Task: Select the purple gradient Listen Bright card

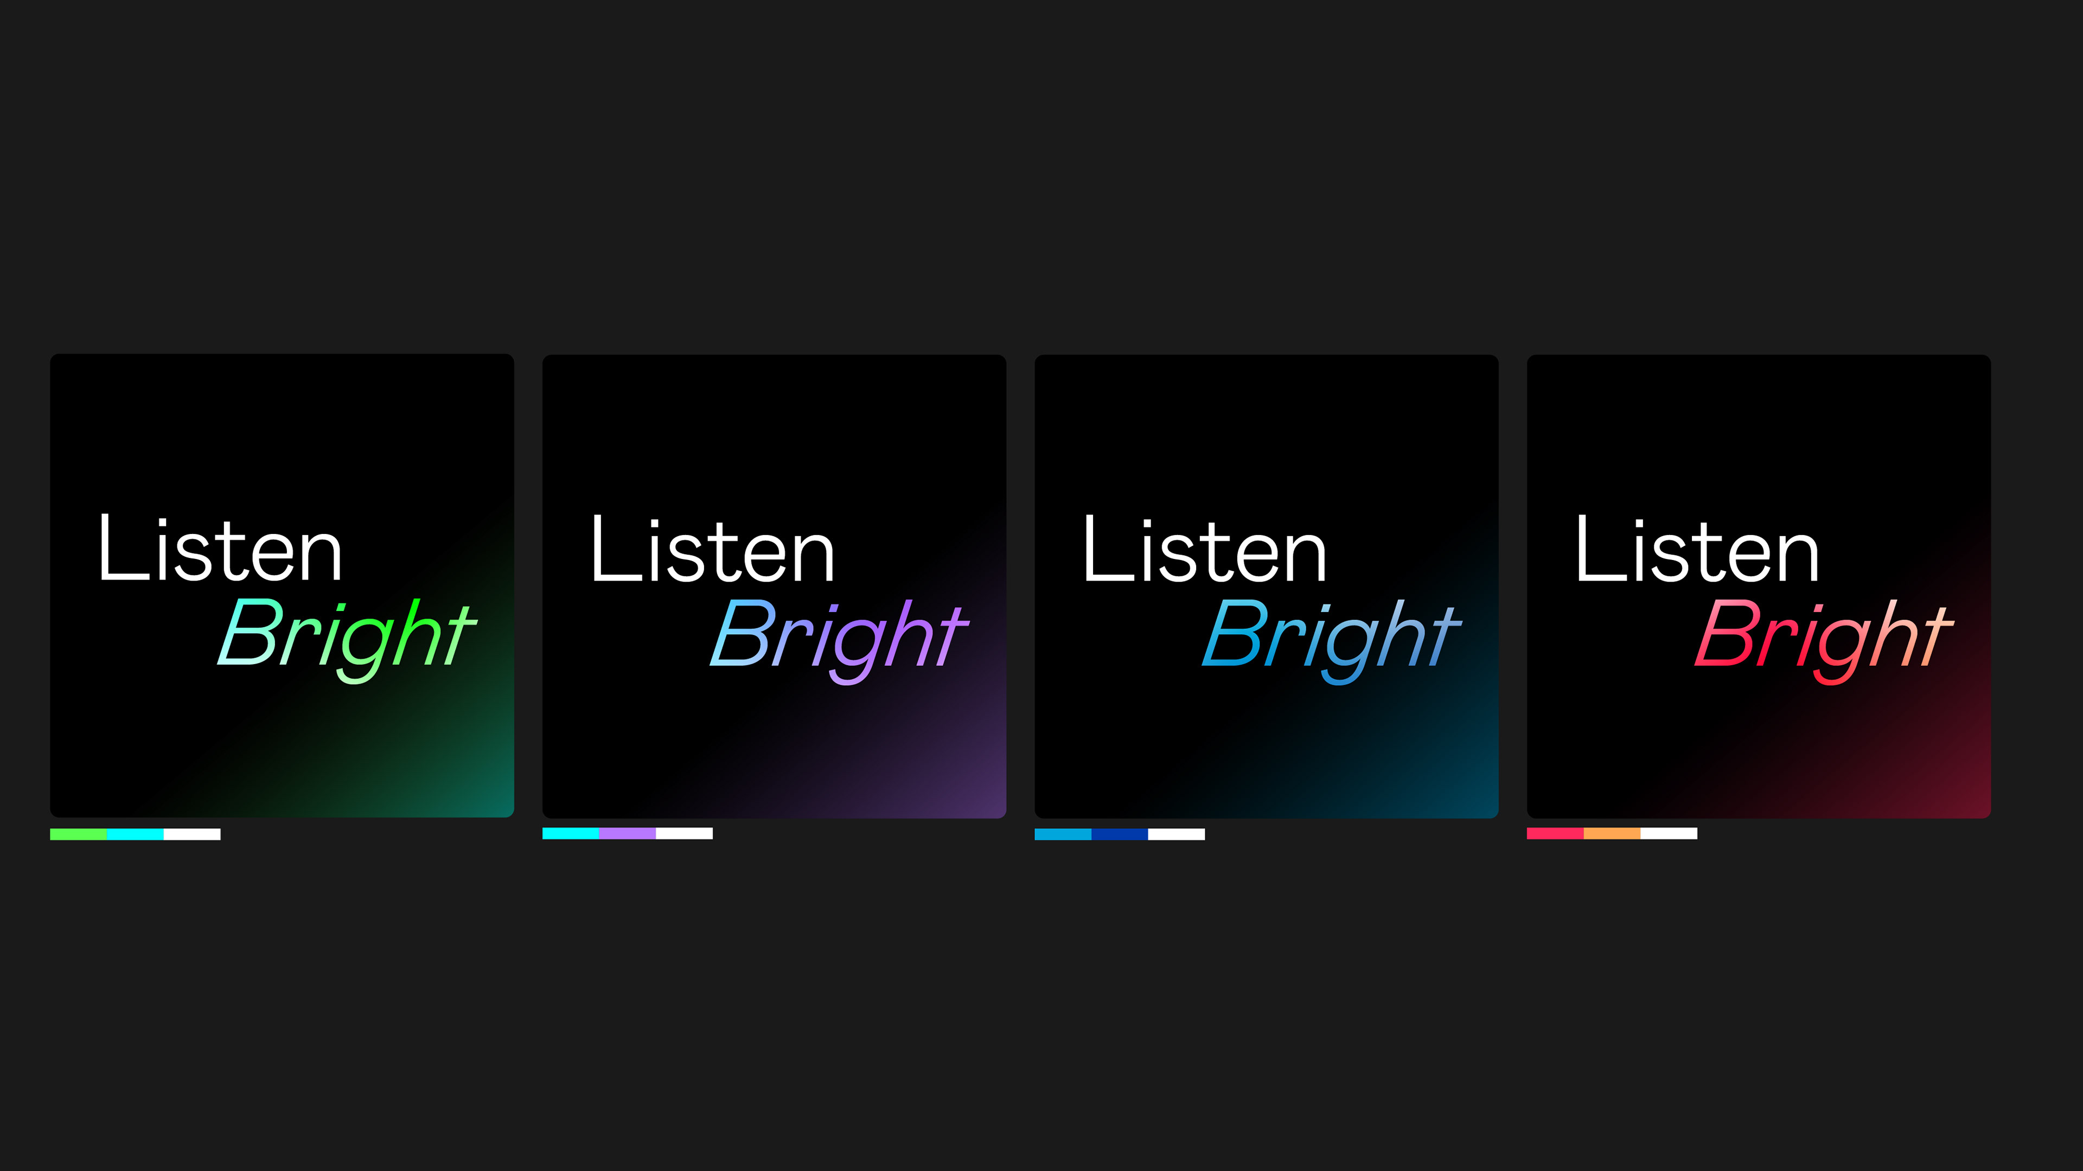Action: tap(774, 586)
